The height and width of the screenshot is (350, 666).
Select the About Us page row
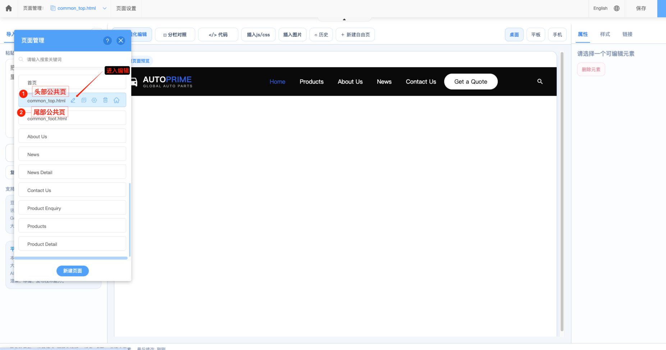point(72,136)
